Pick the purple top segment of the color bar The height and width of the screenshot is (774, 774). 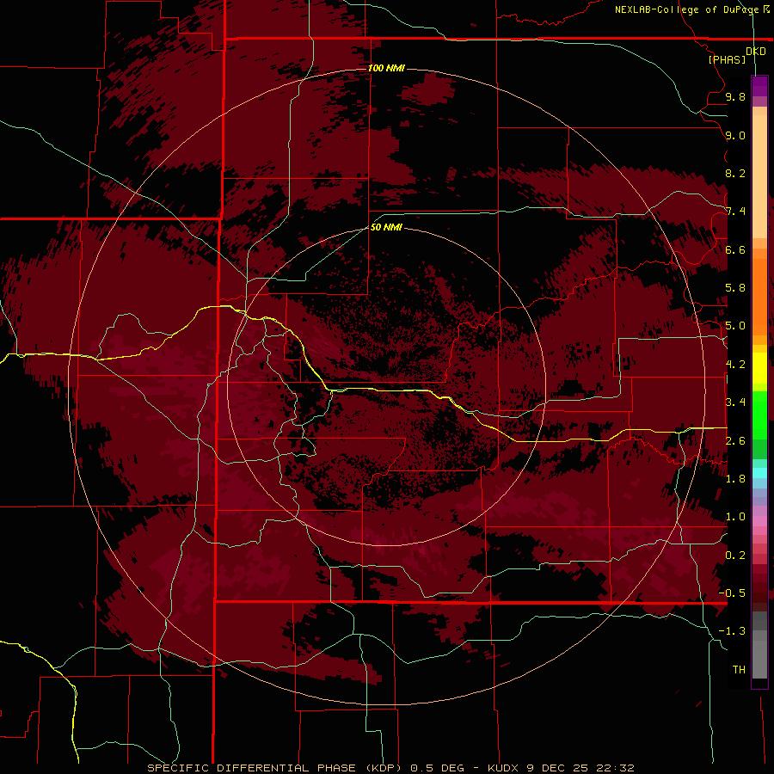click(x=759, y=86)
